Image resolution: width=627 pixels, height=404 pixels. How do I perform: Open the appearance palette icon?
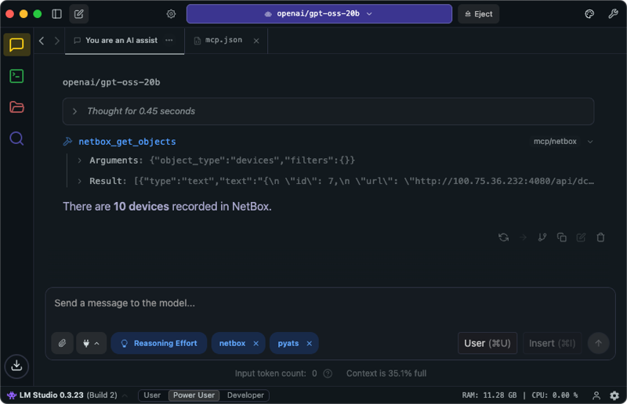click(x=589, y=14)
